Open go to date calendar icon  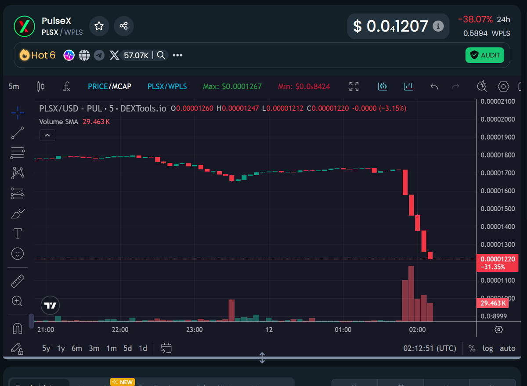(x=166, y=348)
